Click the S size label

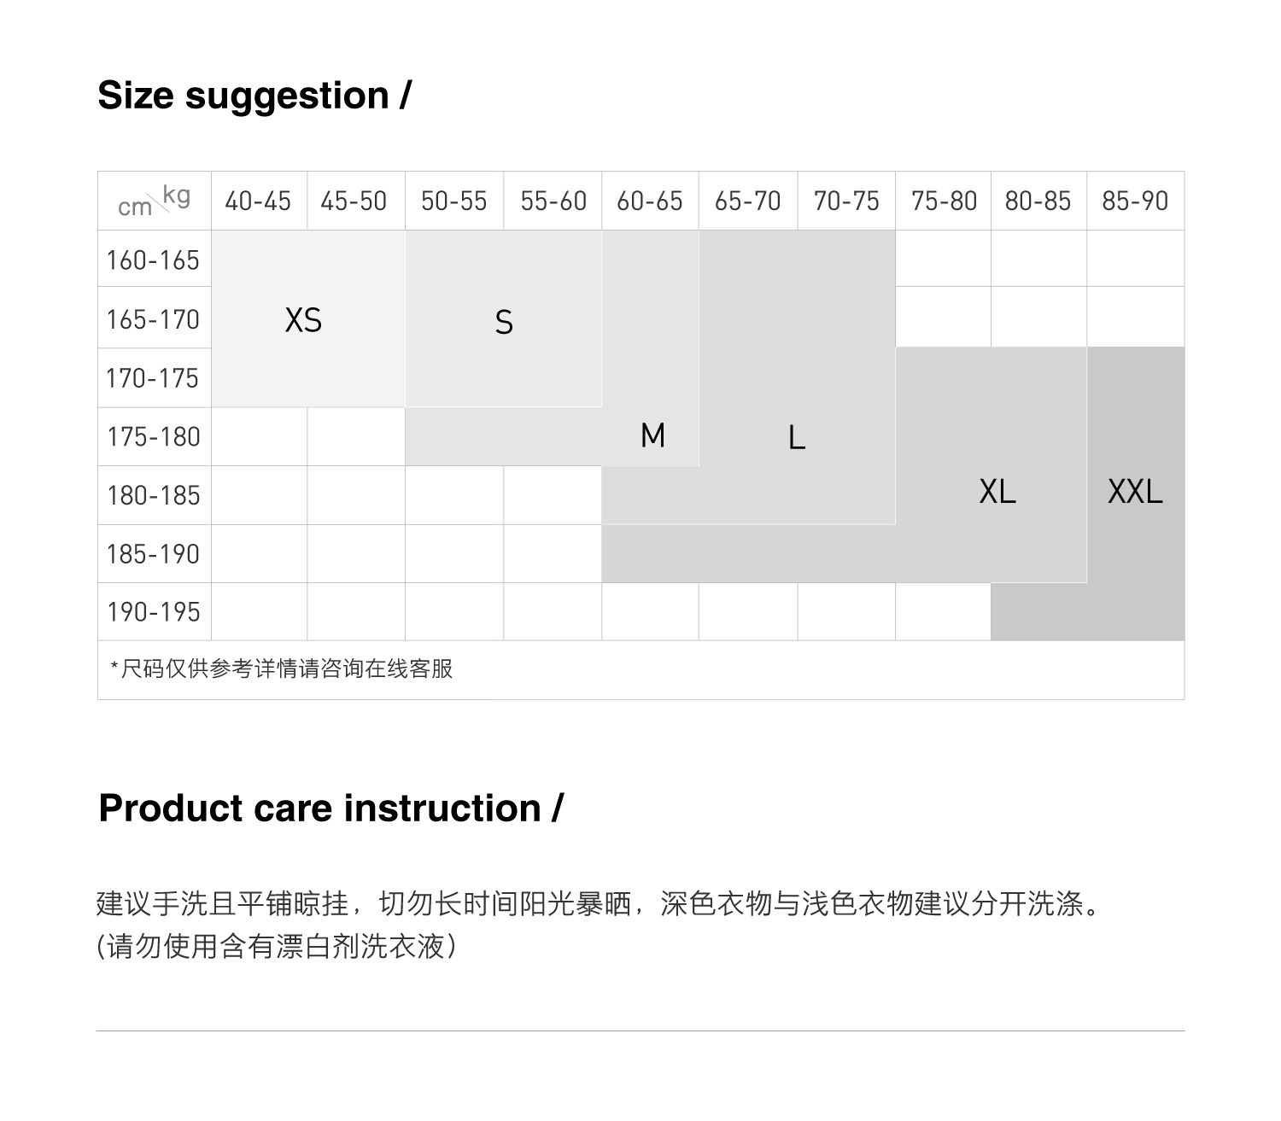click(504, 322)
